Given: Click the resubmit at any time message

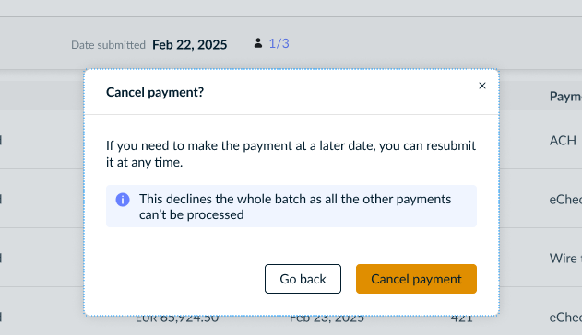Looking at the screenshot, I should tap(291, 154).
